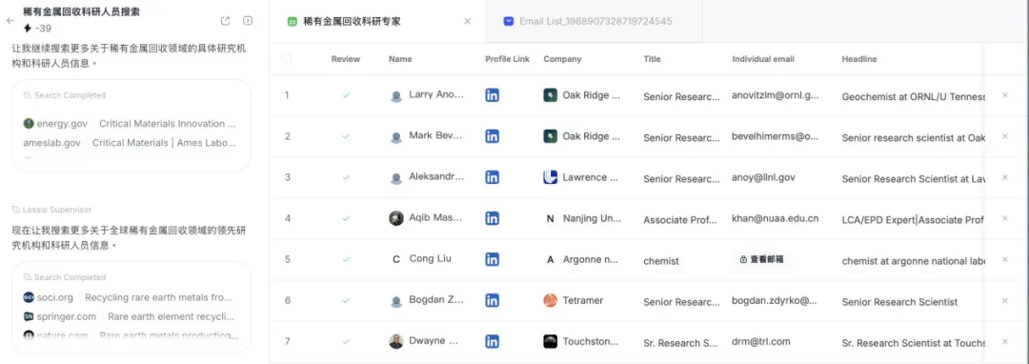This screenshot has width=1029, height=364.
Task: Click headline 'Geochemist at ORNL/U Tenness'
Action: pos(914,96)
